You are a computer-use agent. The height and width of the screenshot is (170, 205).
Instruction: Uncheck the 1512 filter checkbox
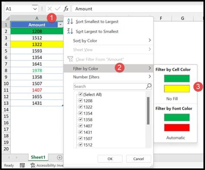81,144
